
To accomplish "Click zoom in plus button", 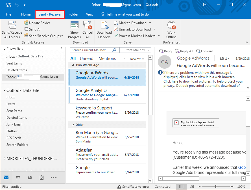I will [232, 187].
